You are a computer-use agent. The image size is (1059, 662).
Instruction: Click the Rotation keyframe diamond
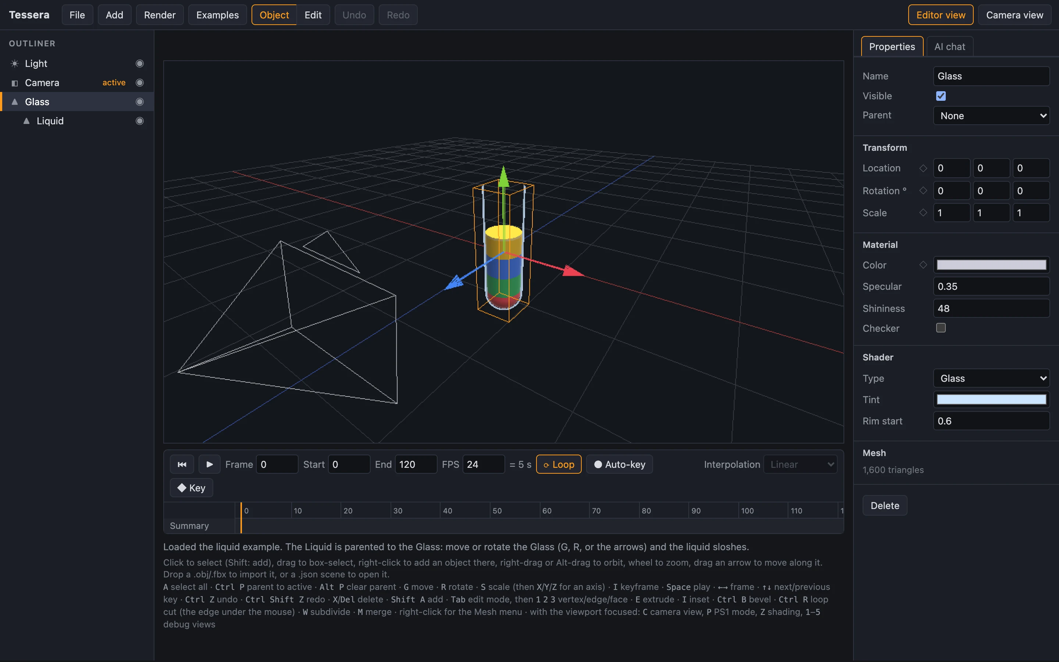tap(923, 191)
